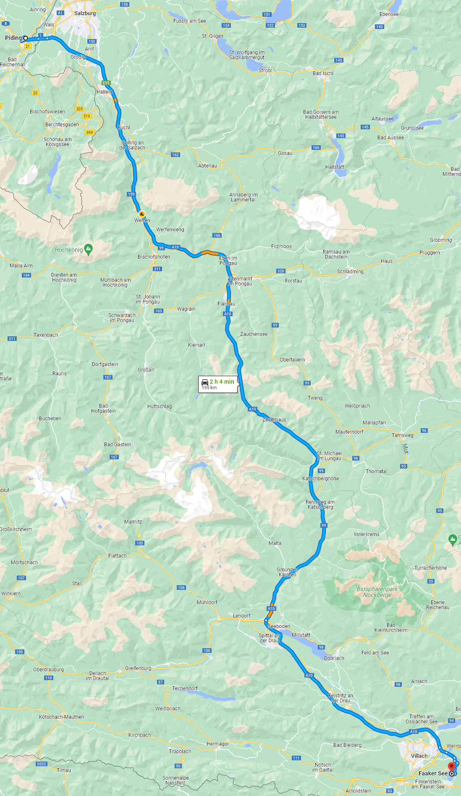The image size is (461, 796).
Task: Click the E55 road shield near Hallein
Action: point(106,83)
